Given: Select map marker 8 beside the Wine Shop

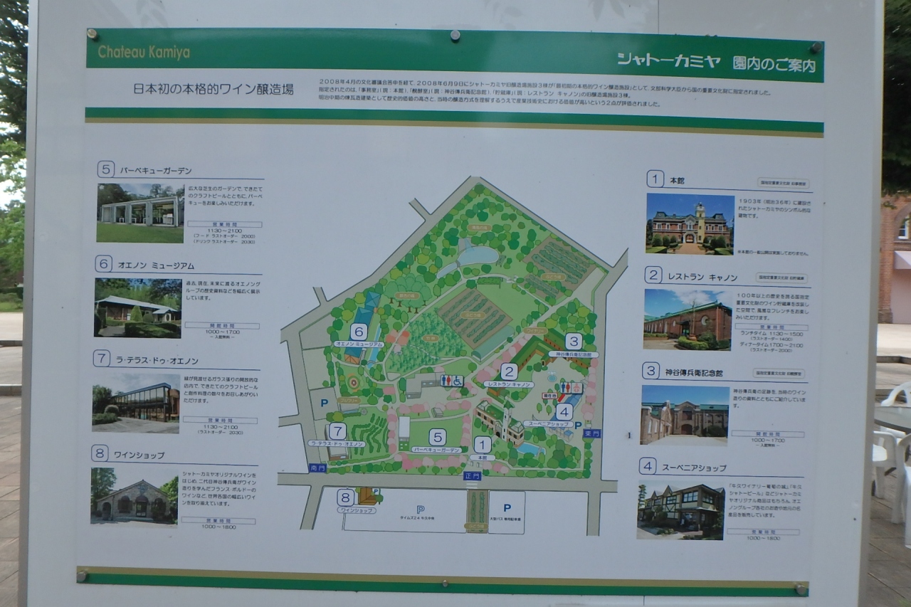Looking at the screenshot, I should (x=345, y=497).
